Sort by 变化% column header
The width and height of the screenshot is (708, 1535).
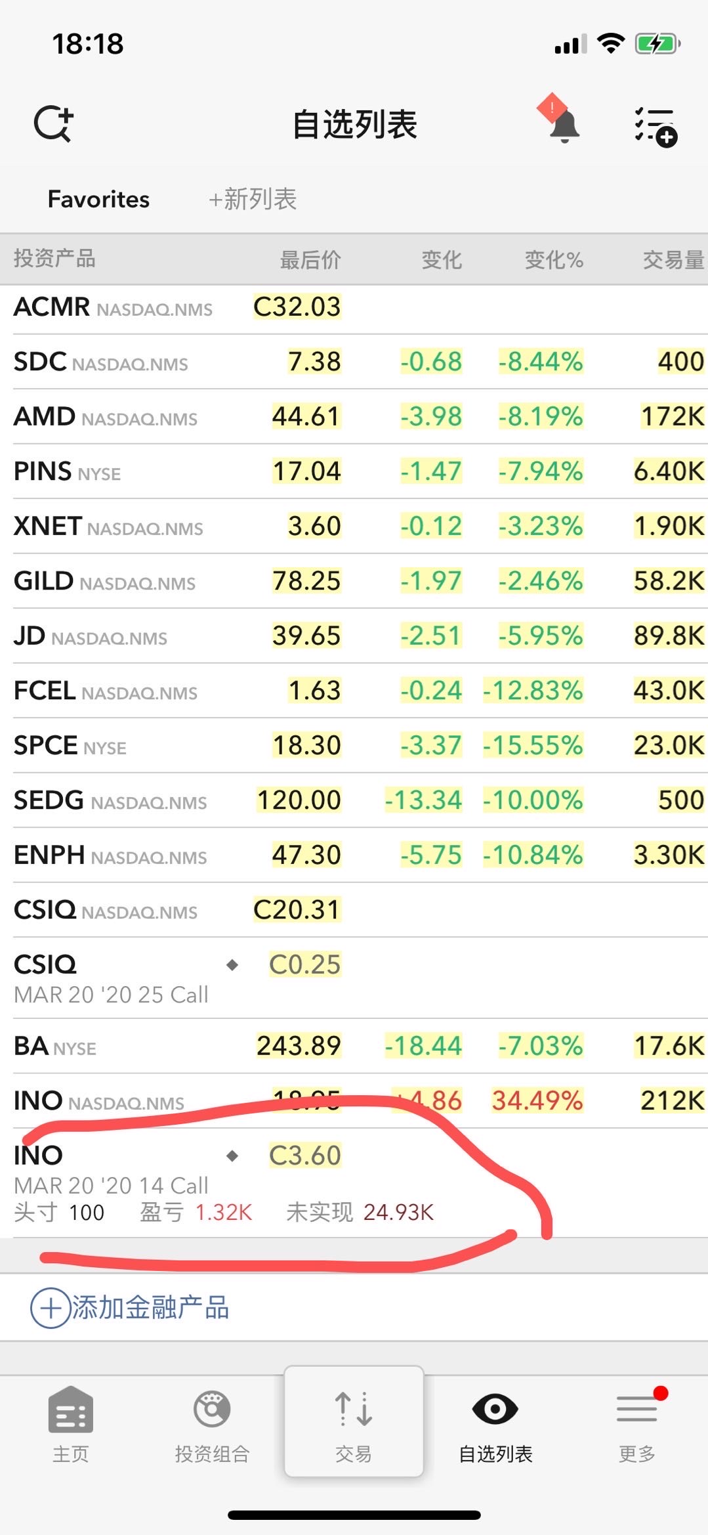pyautogui.click(x=554, y=259)
